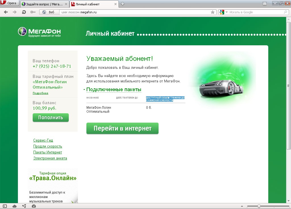Toggle Opera Turbo speedometer icon

coord(34,206)
